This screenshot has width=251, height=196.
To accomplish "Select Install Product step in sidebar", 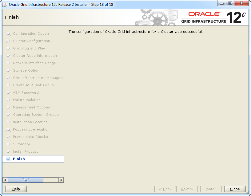I will point(25,151).
